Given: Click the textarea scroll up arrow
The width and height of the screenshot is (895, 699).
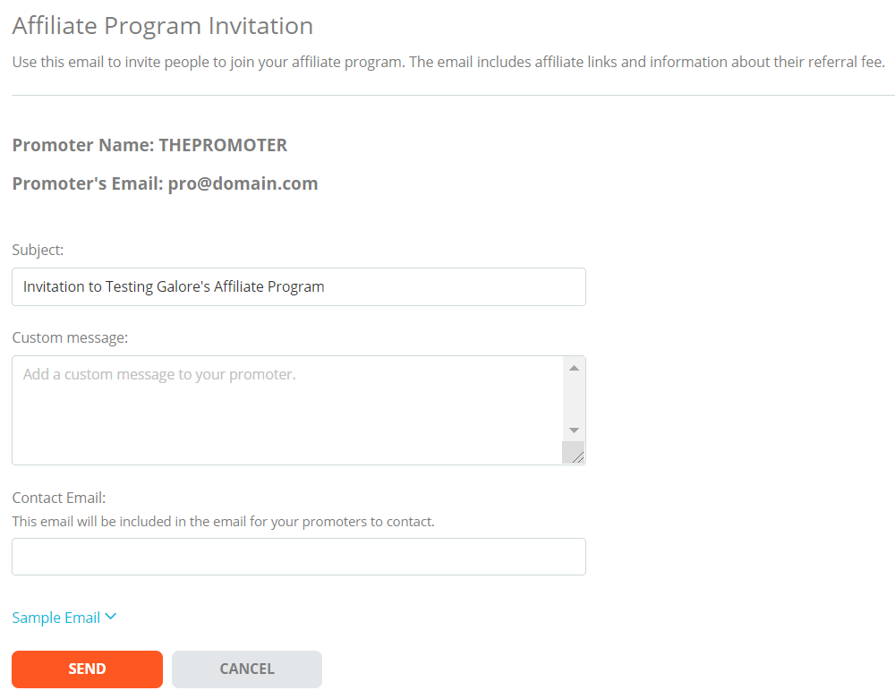Looking at the screenshot, I should pos(574,368).
